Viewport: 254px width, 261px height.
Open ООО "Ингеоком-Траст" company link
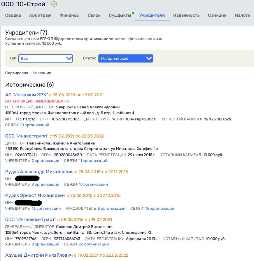[x=31, y=219]
